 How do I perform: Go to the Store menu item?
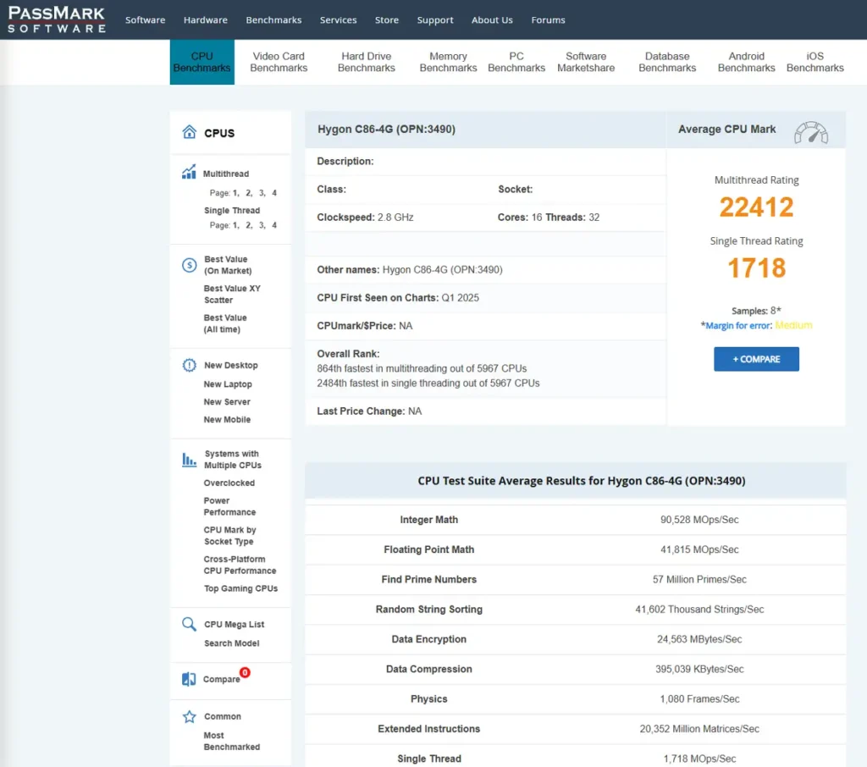(x=386, y=20)
